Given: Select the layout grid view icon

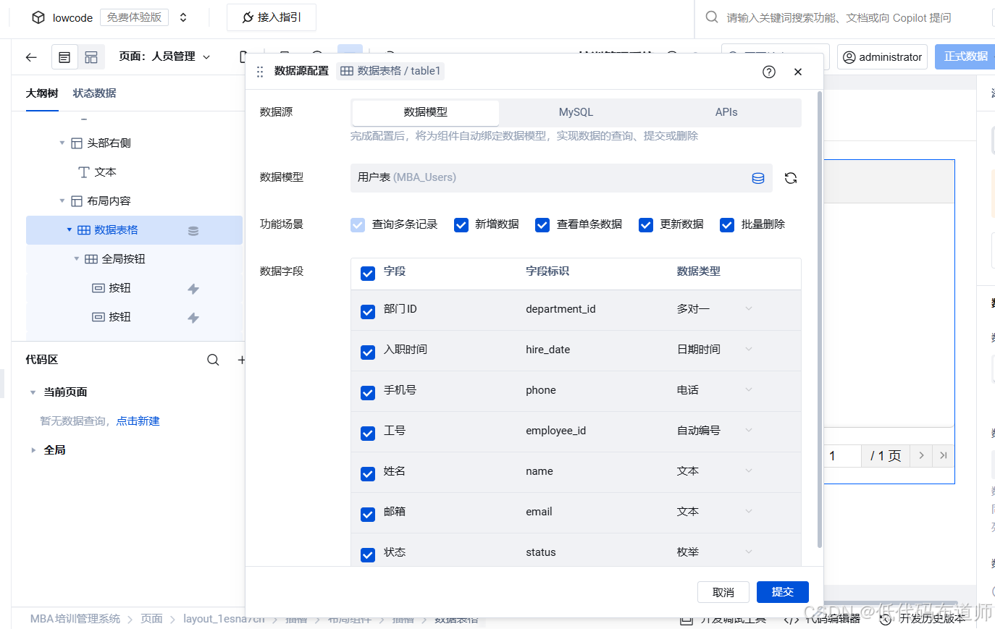Looking at the screenshot, I should [91, 56].
